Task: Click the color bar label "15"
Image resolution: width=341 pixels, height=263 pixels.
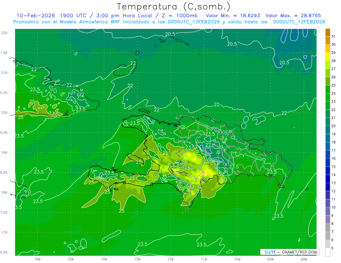Action: [x=334, y=167]
